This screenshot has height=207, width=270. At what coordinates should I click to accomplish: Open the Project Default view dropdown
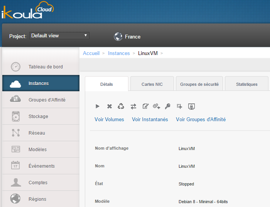pyautogui.click(x=59, y=35)
